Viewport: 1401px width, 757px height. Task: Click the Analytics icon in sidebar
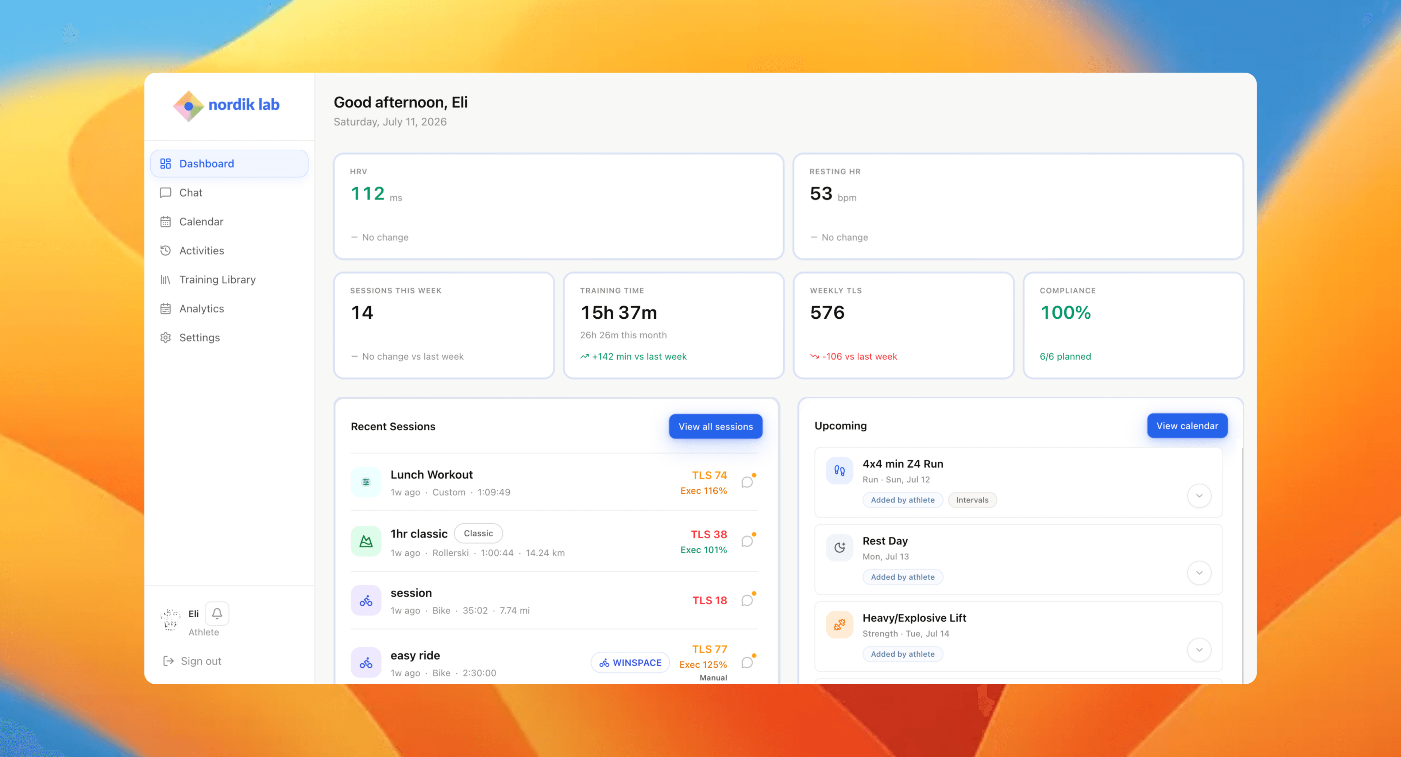point(165,308)
